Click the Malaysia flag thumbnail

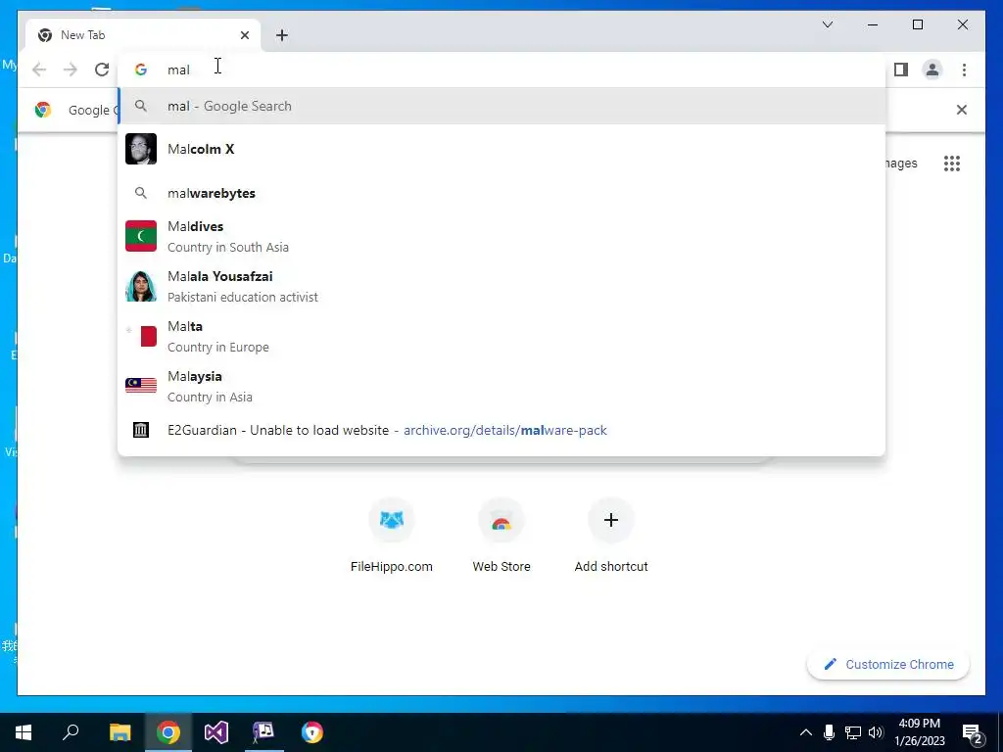141,386
